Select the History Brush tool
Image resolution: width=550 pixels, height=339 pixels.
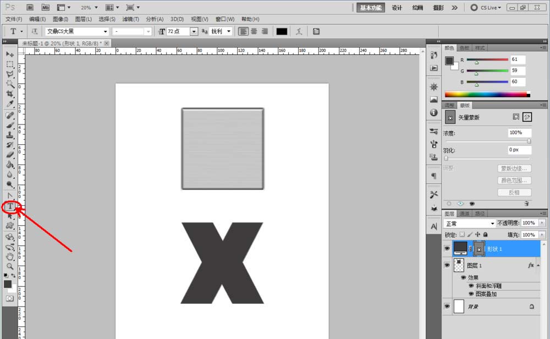click(10, 144)
